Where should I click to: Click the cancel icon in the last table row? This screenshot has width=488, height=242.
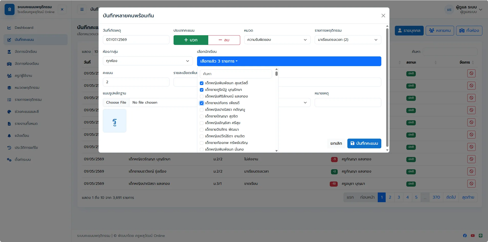[471, 184]
